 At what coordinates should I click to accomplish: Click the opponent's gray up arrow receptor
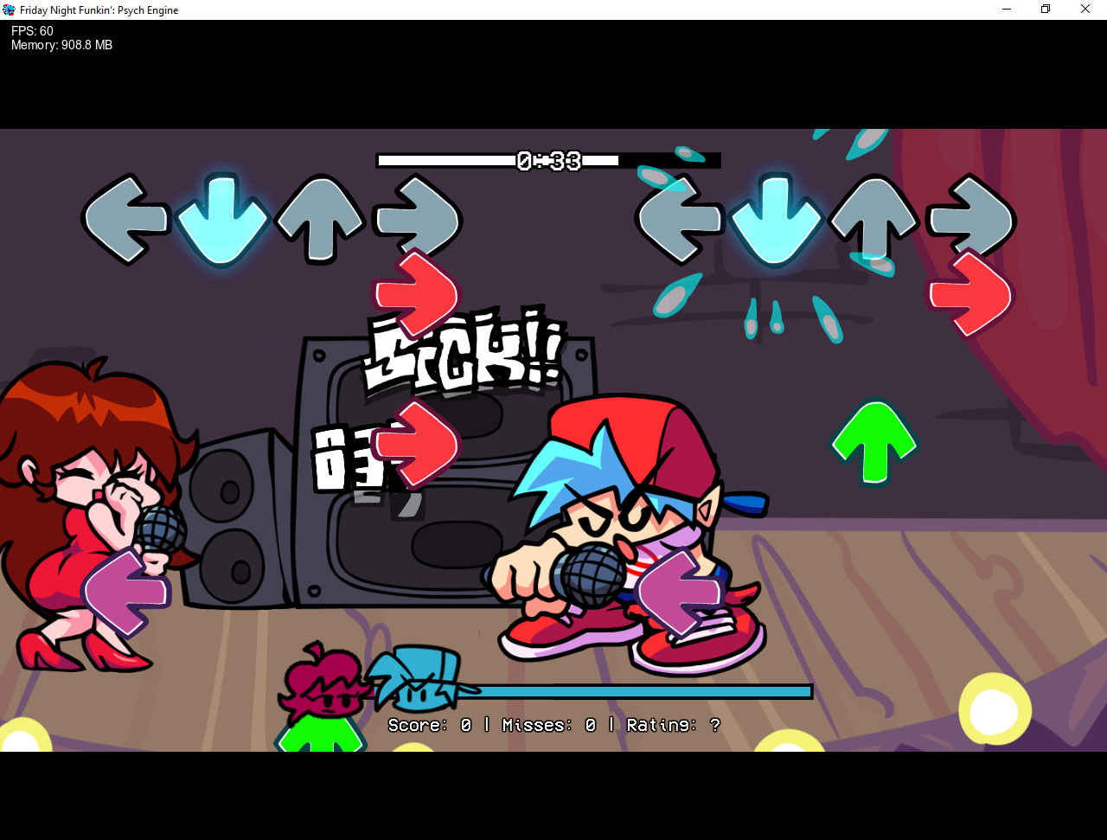[320, 219]
